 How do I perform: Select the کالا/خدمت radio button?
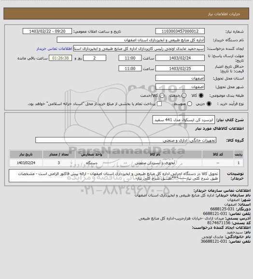pos(162,95)
